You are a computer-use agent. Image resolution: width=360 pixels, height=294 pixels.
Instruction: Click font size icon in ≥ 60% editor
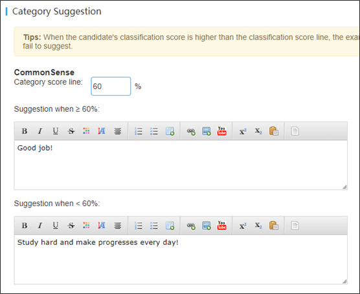102,131
